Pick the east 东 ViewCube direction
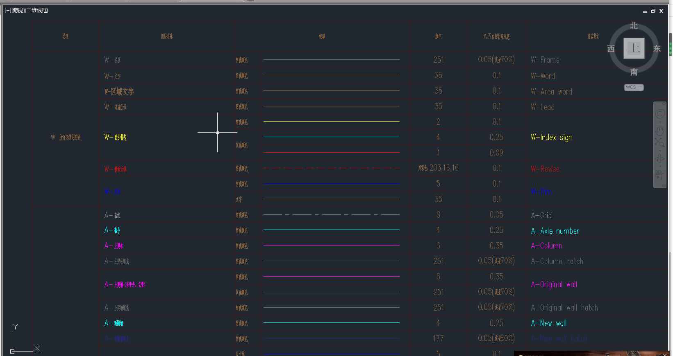The height and width of the screenshot is (356, 673). pyautogui.click(x=657, y=49)
